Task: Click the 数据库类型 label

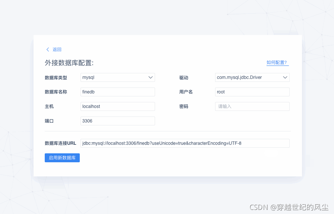Action: pos(56,78)
